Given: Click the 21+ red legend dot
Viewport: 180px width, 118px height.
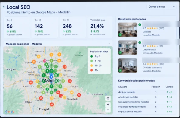Looking at the screenshot, I should [91, 70].
